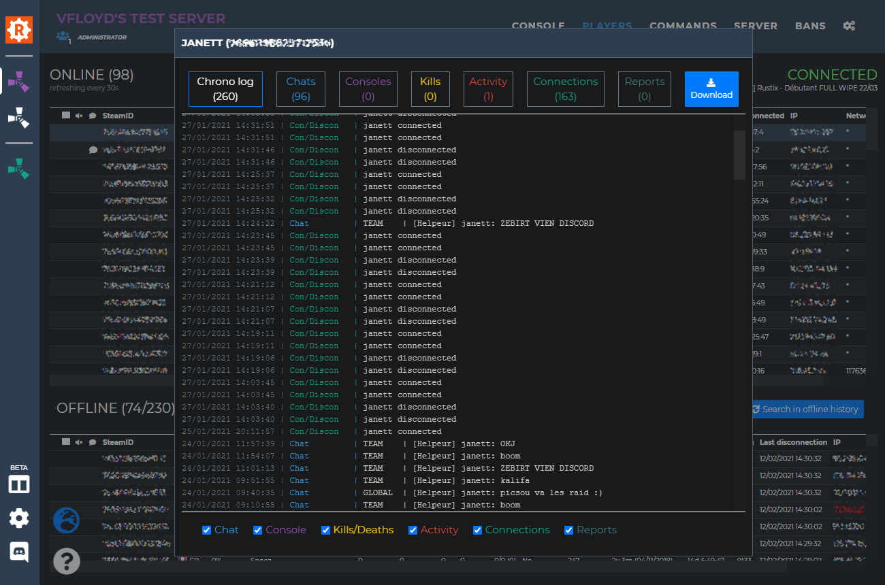Select the 24/01/2021 11:54:07 'boom' log line
885x585 pixels.
click(463, 456)
